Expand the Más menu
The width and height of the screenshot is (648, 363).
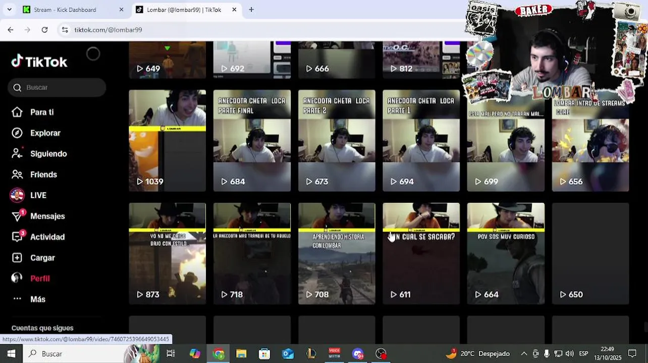tap(38, 299)
